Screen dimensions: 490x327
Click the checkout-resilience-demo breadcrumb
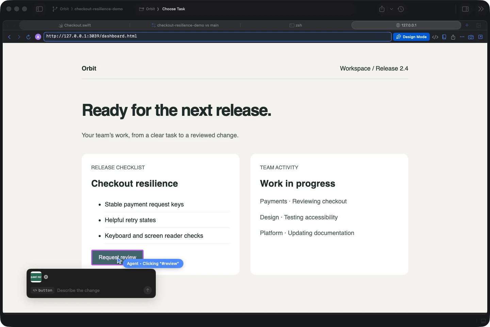[x=98, y=9]
